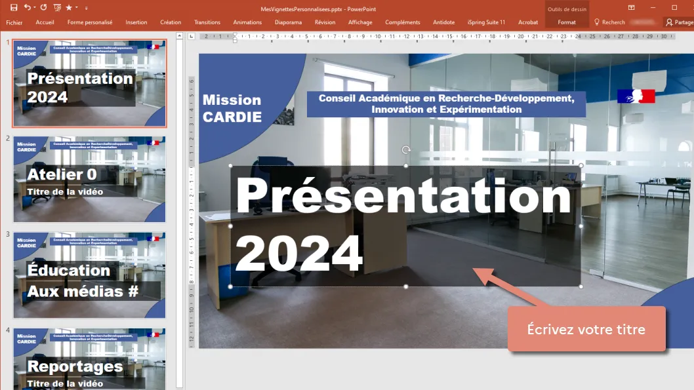The width and height of the screenshot is (694, 390).
Task: Click the indent marker on the horizontal ruler
Action: coord(235,37)
